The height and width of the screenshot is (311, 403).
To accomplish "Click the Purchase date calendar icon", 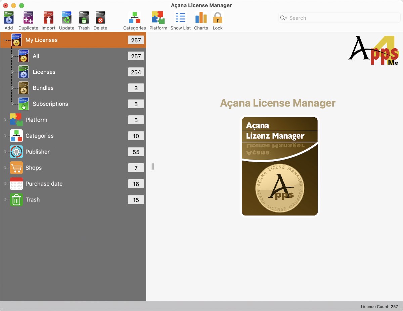I will tap(16, 184).
